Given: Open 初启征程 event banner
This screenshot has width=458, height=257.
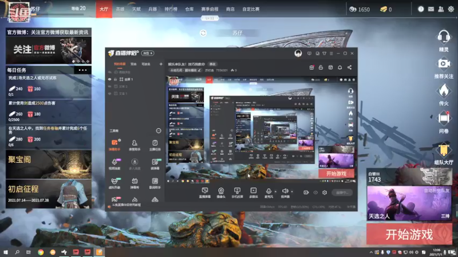Looking at the screenshot, I should pos(49,194).
